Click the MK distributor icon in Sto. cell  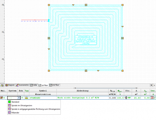126,98
